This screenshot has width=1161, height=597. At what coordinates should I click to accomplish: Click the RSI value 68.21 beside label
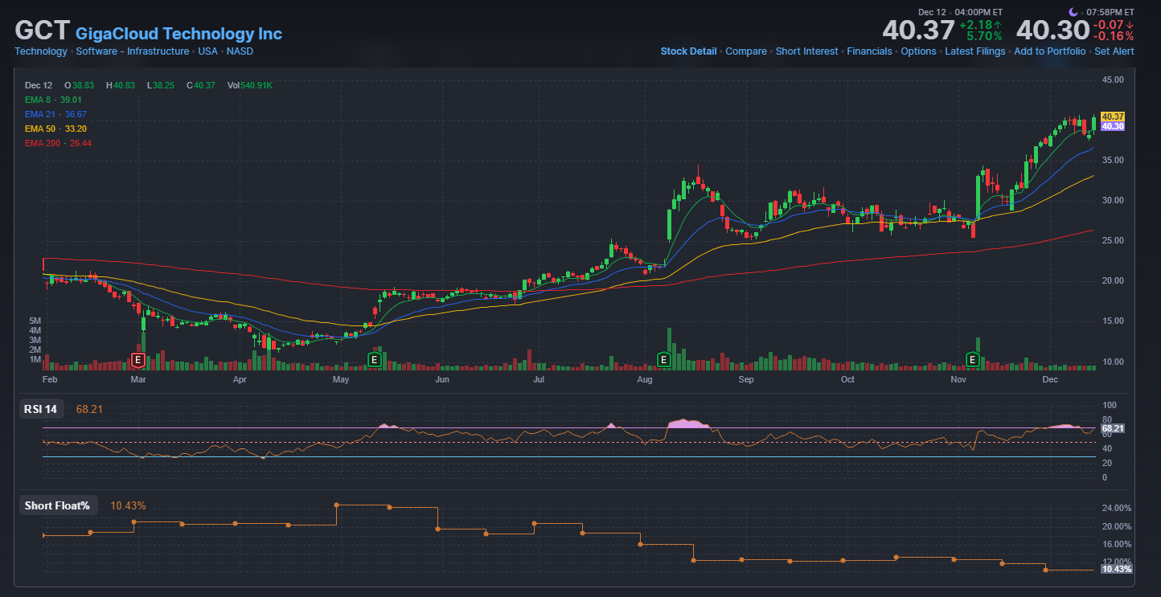point(88,409)
